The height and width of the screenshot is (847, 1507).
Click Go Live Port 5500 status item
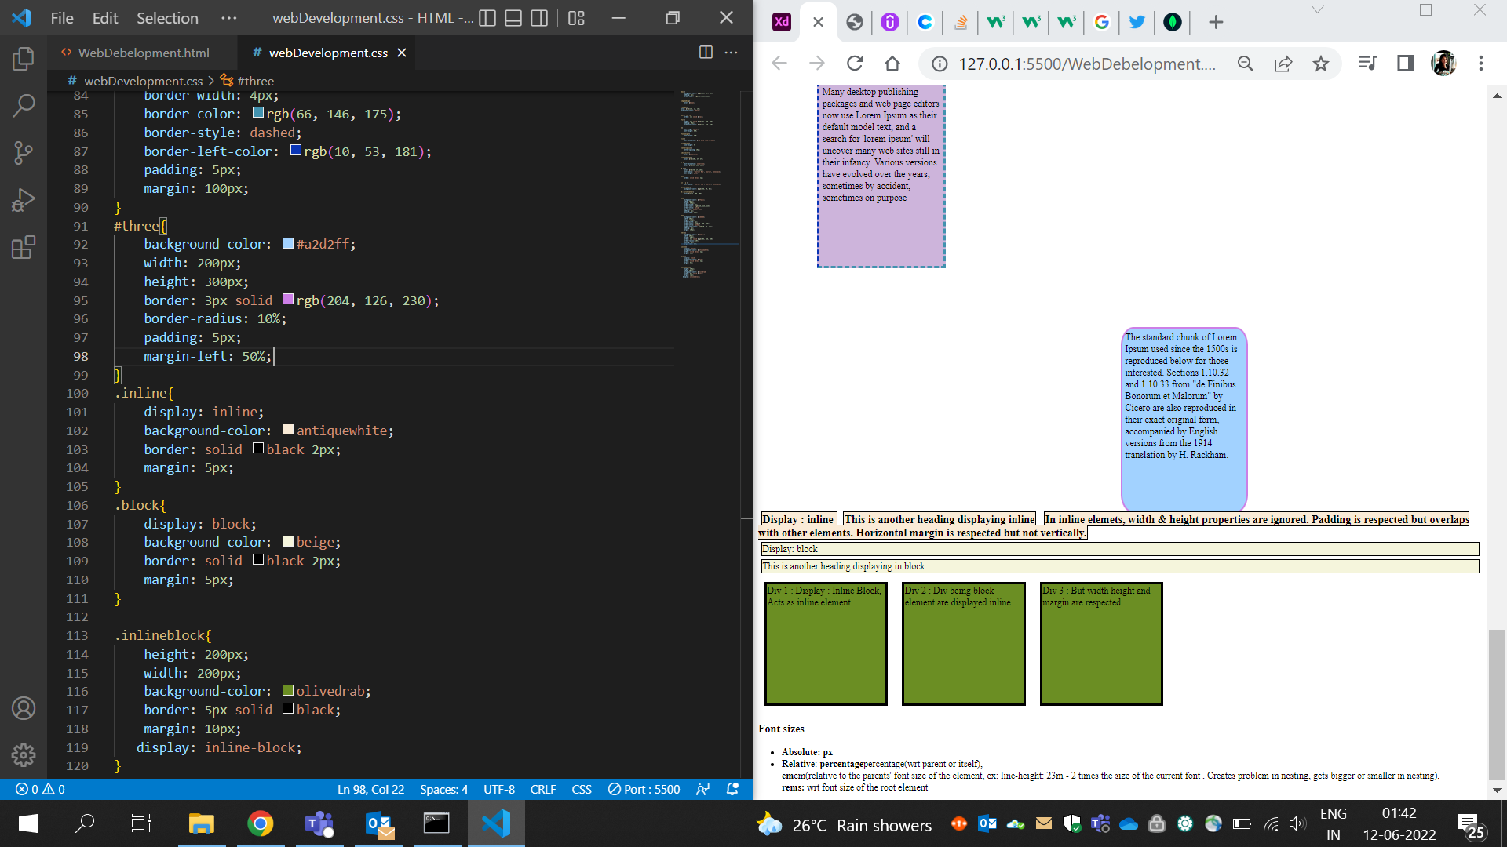click(x=644, y=789)
